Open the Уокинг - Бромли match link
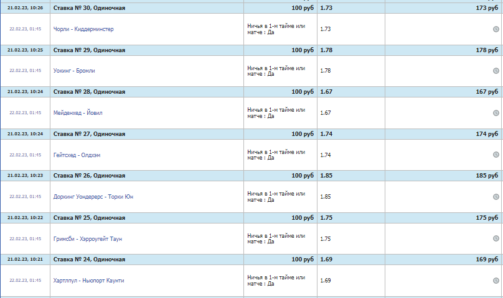This screenshot has width=503, height=298. (74, 71)
